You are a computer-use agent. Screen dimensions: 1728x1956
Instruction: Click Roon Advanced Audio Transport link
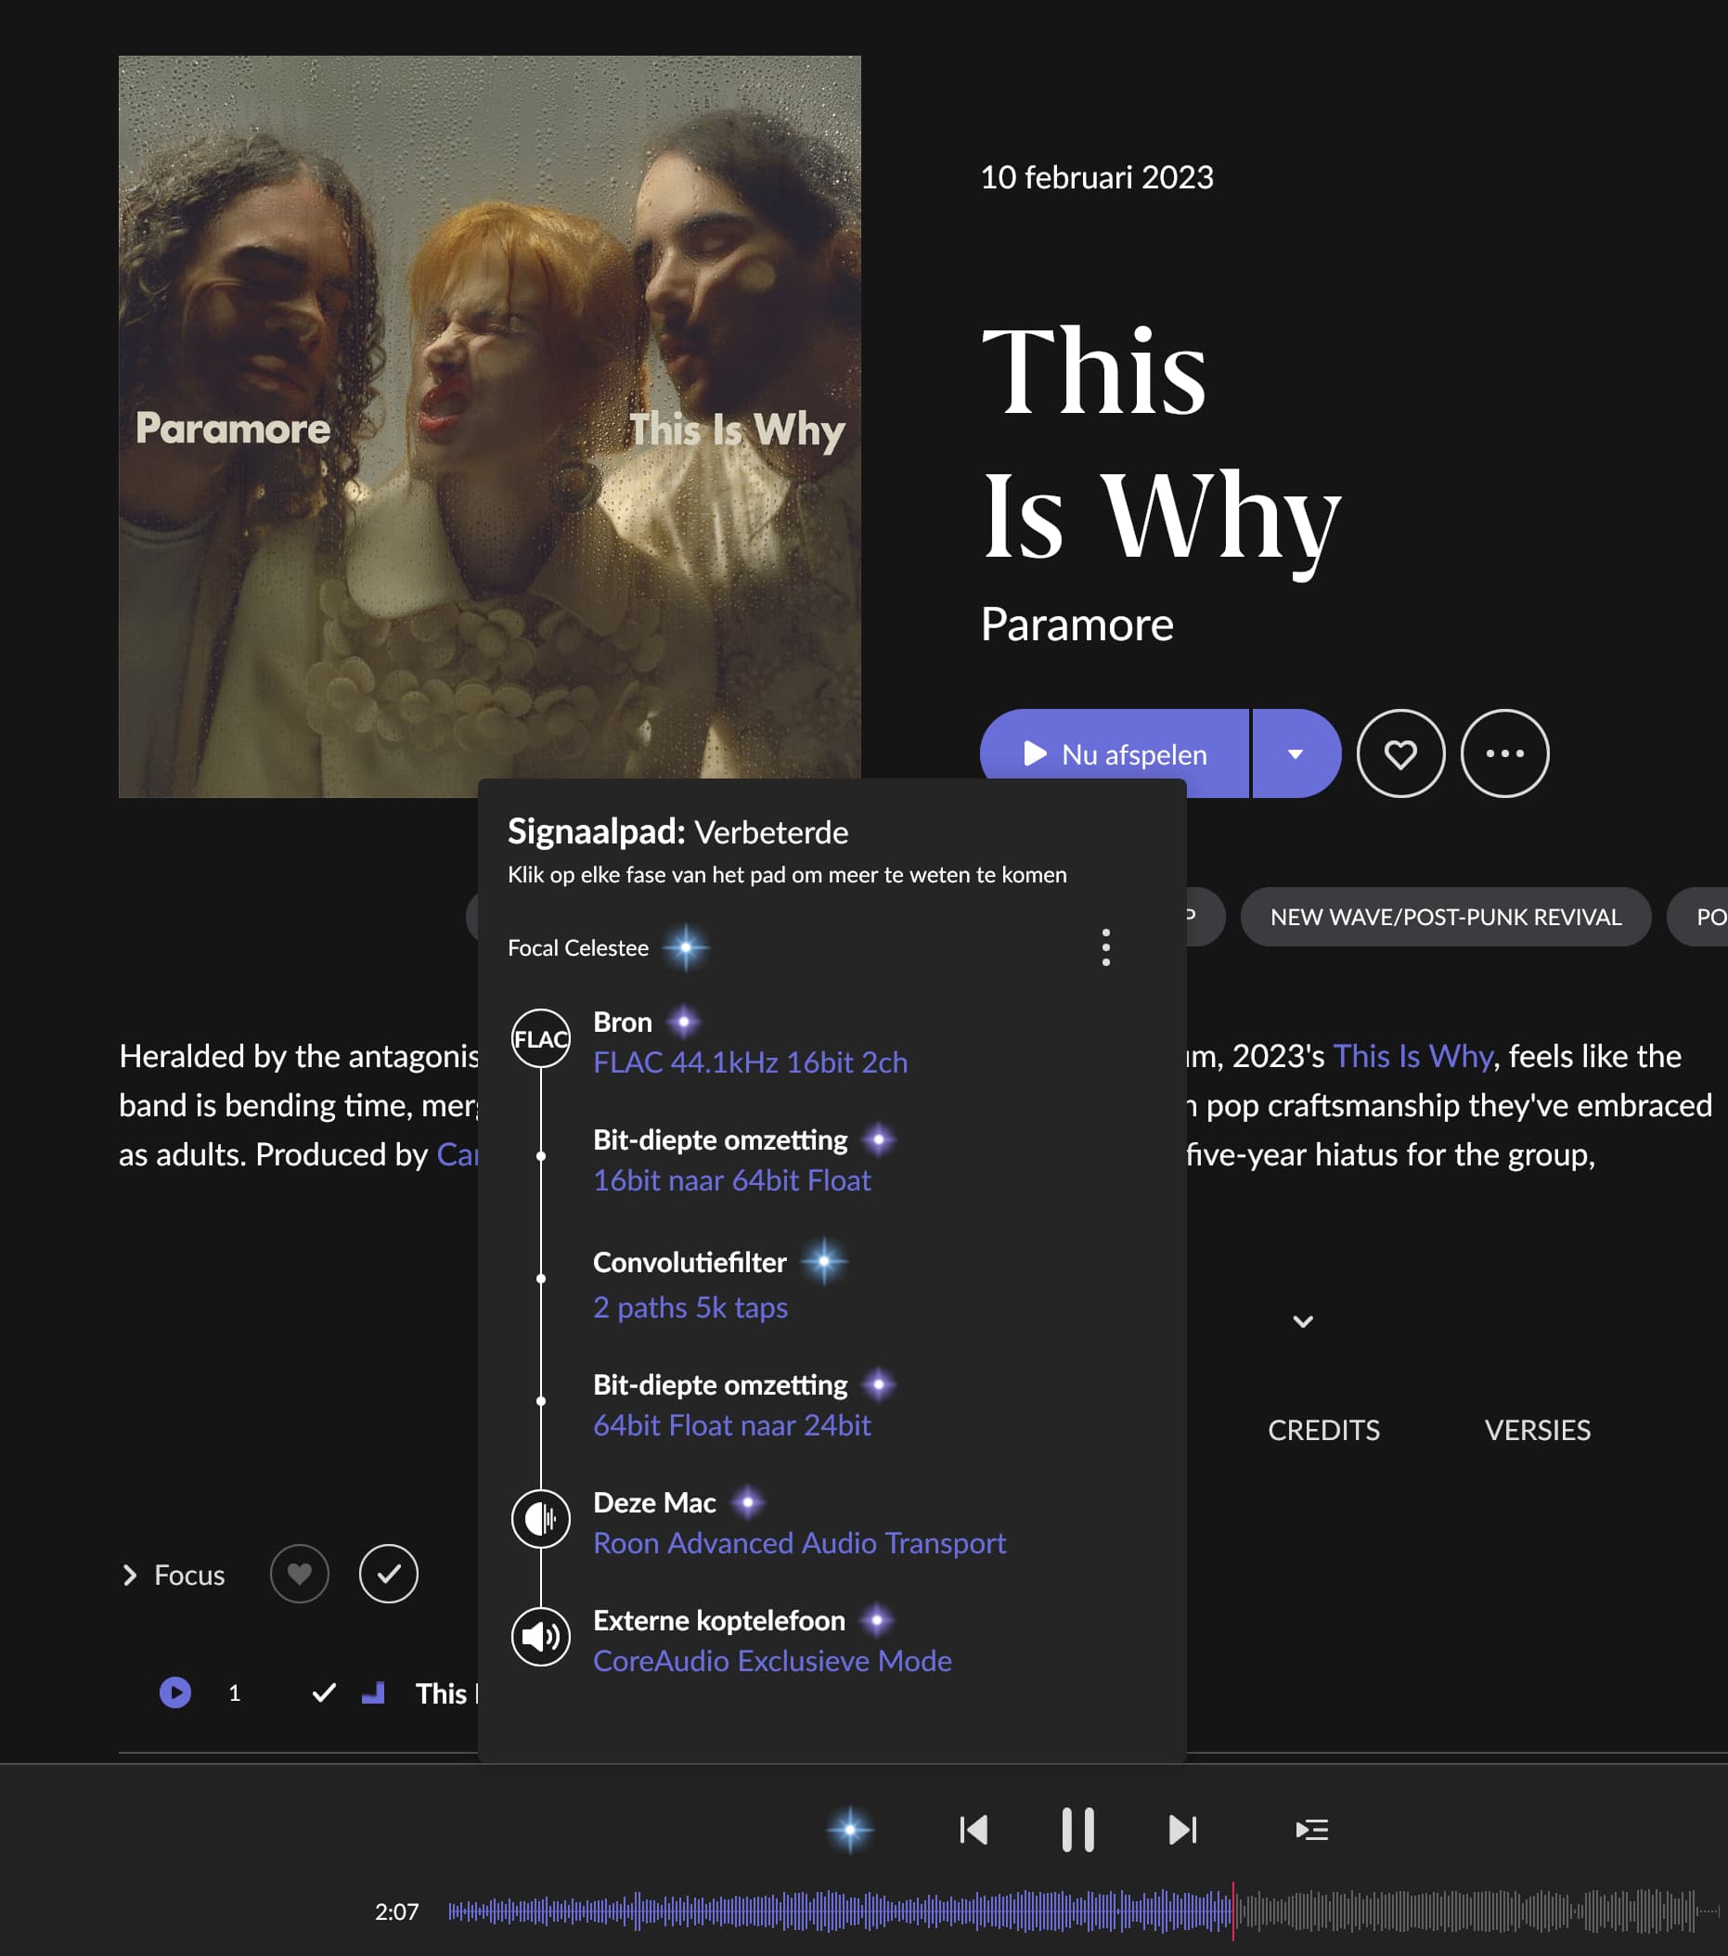pos(799,1542)
